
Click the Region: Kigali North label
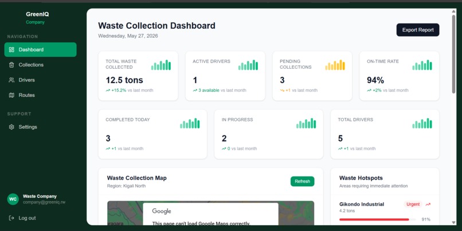pos(126,186)
